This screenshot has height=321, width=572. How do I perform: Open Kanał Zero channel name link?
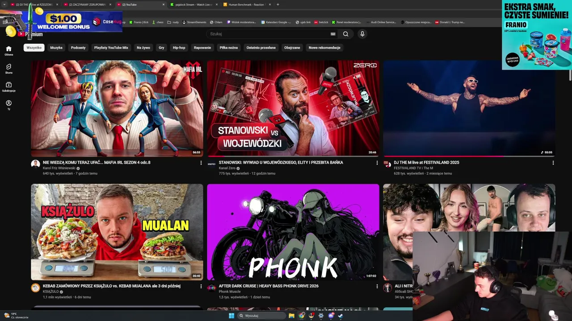pos(227,168)
